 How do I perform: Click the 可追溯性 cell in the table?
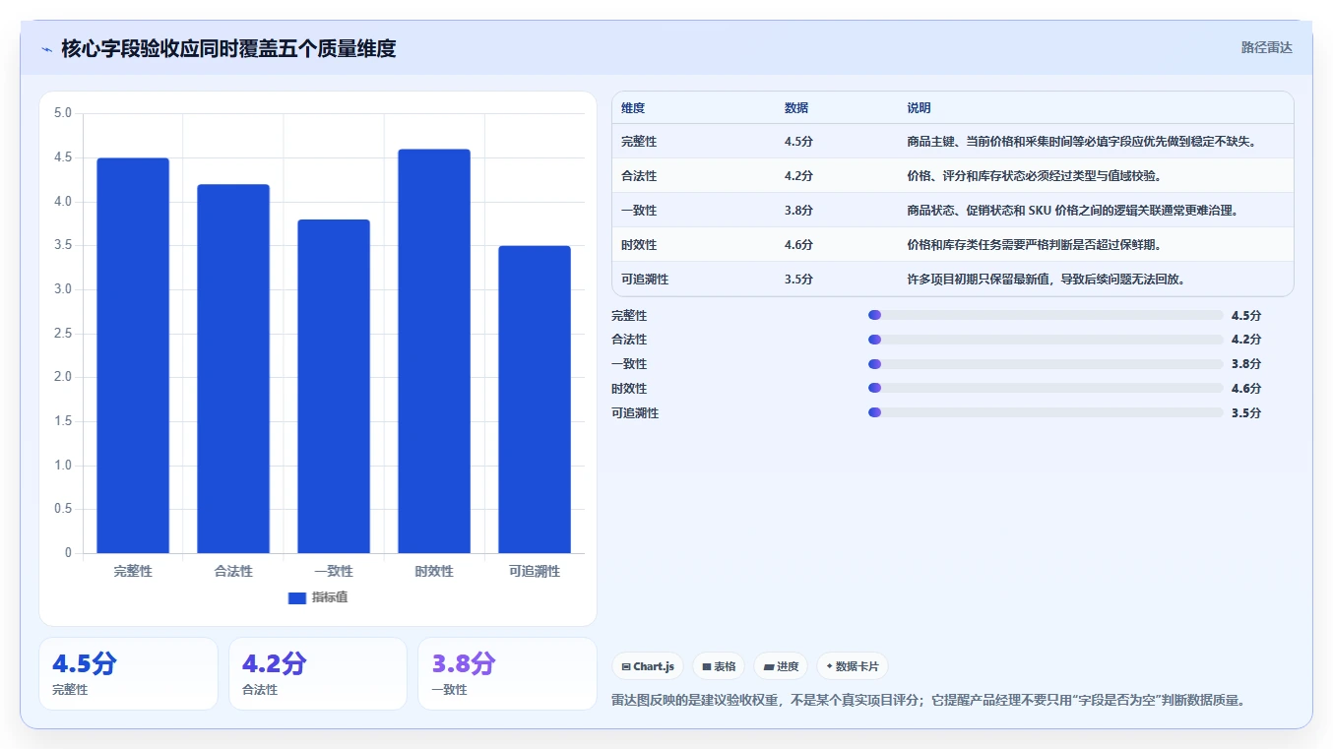645,280
